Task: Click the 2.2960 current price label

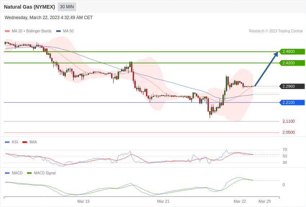Action: [x=292, y=86]
